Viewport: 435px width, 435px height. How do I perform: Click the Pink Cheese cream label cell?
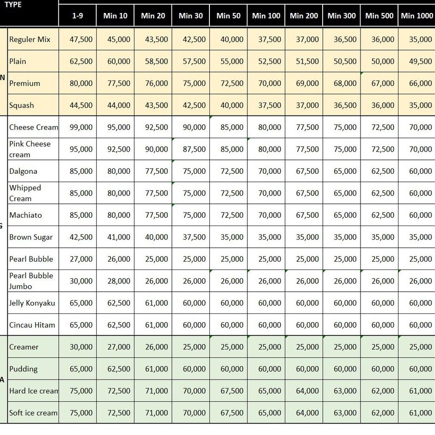[x=33, y=149]
